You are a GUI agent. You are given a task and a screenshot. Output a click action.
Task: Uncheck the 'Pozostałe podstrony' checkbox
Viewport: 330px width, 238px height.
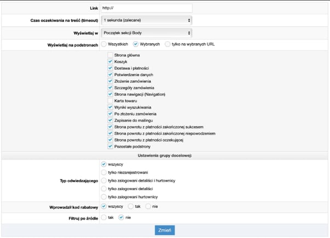click(110, 146)
